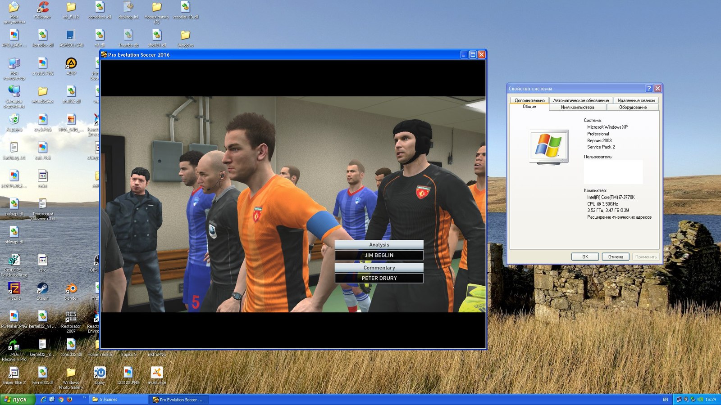Open the FileZilla desktop icon

point(14,289)
